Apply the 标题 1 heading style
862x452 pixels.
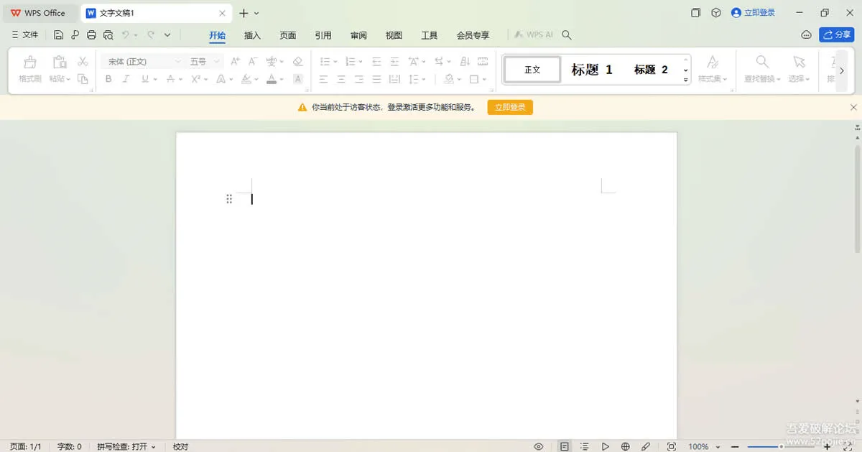[x=592, y=70]
